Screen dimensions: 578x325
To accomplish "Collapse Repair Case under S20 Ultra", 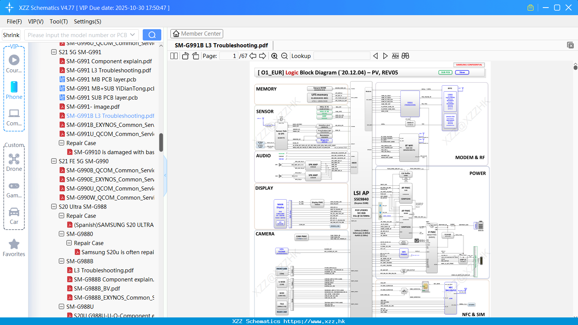I will coord(61,216).
